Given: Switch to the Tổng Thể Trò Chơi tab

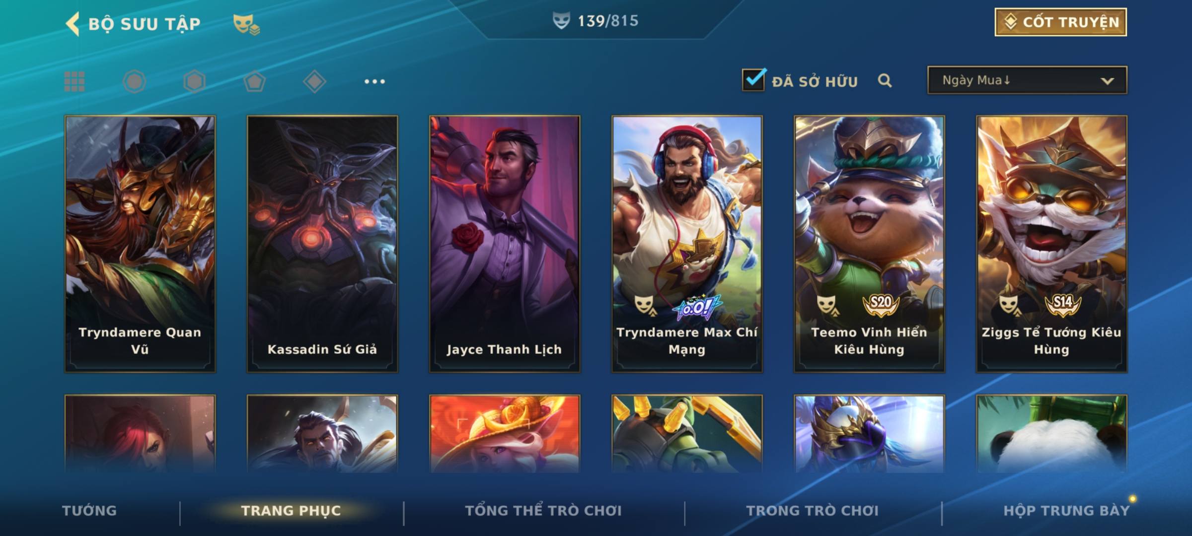Looking at the screenshot, I should coord(543,511).
